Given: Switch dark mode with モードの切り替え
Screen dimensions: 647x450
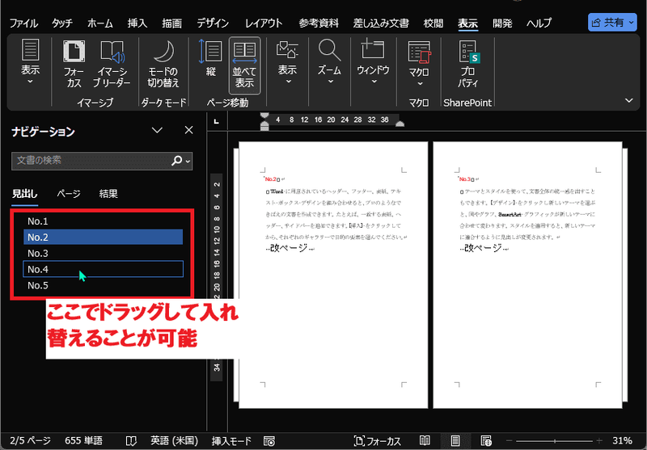Looking at the screenshot, I should tap(163, 65).
